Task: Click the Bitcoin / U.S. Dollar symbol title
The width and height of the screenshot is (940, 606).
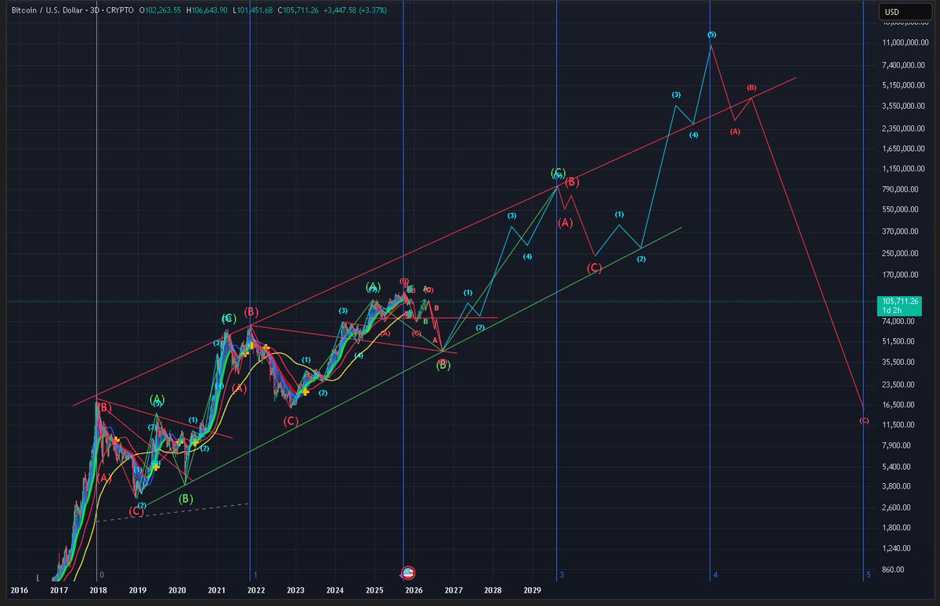Action: coord(49,11)
